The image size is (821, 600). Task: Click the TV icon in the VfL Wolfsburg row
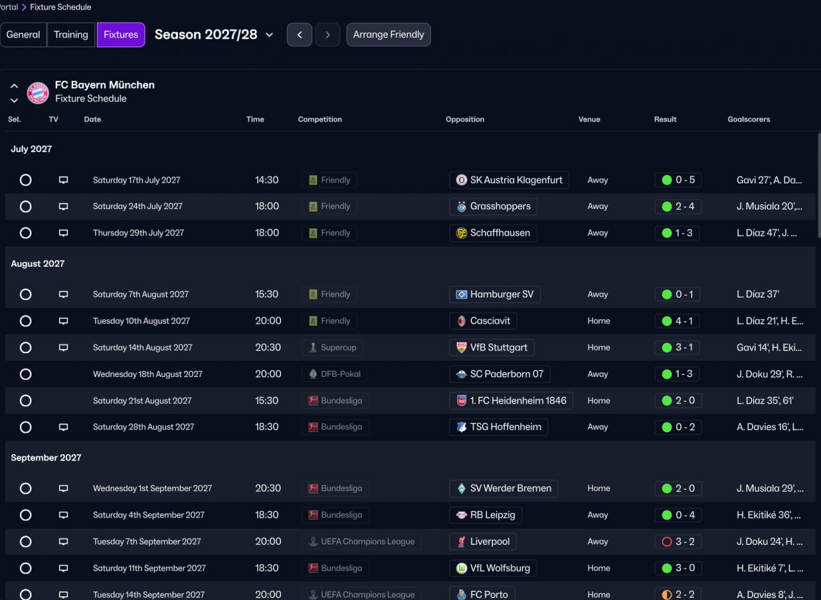[63, 568]
